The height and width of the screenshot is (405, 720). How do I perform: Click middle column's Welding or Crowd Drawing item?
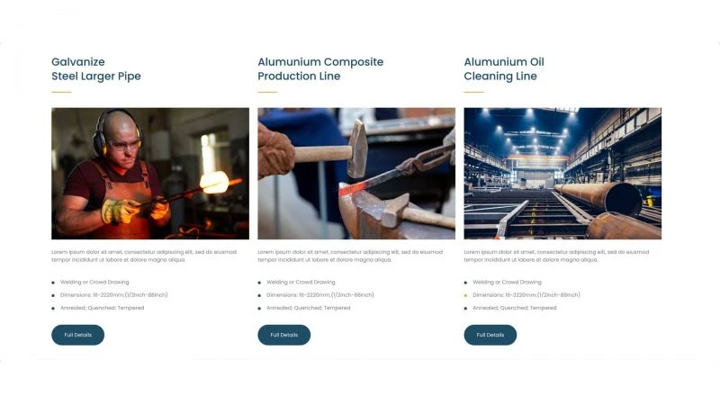[301, 282]
